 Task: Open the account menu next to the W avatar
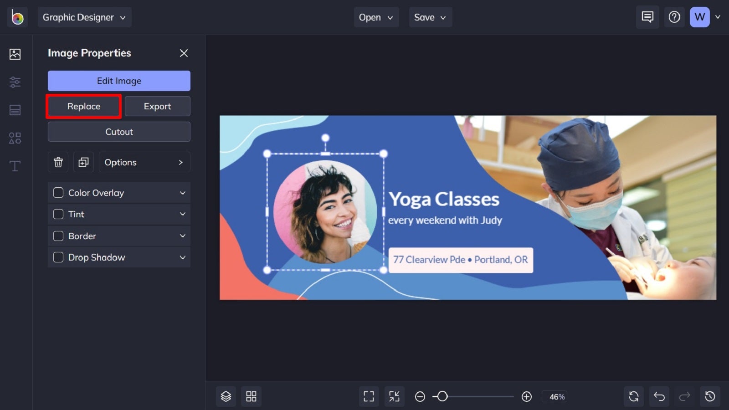pos(719,17)
